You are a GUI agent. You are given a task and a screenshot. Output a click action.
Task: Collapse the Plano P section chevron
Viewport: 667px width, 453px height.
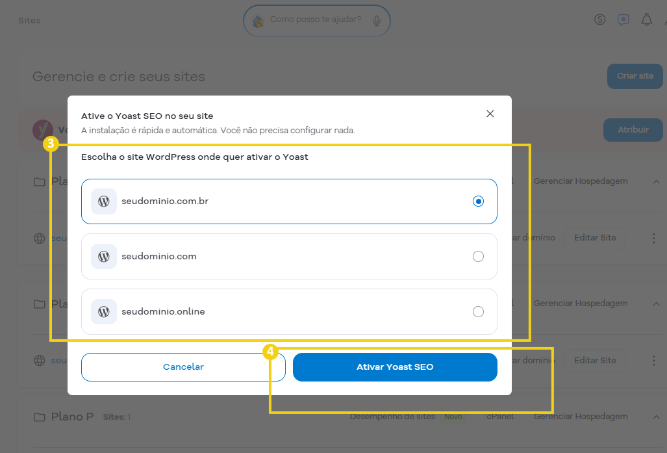[x=657, y=417]
